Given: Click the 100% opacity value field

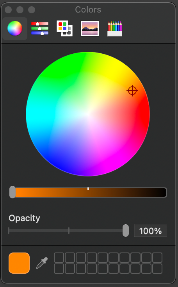Looking at the screenshot, I should [151, 231].
